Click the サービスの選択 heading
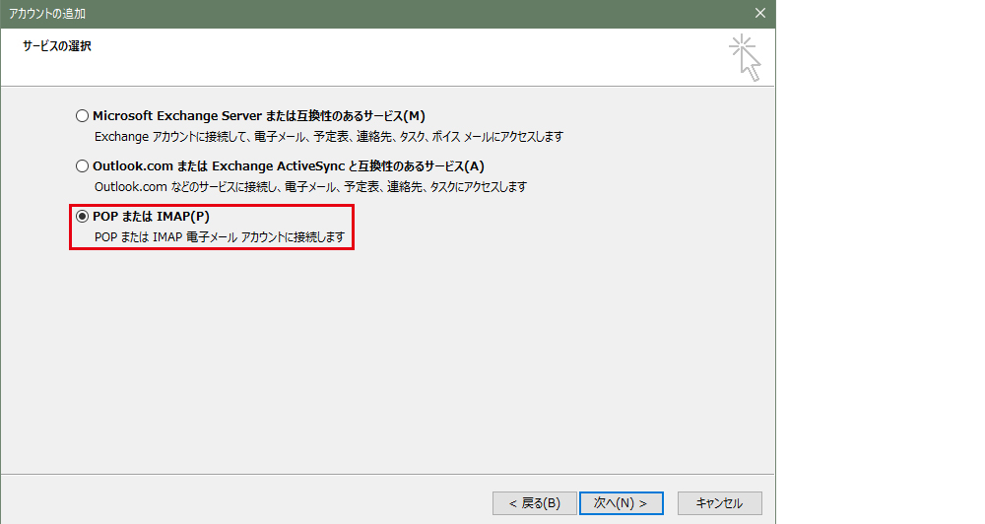The width and height of the screenshot is (985, 524). pos(57,46)
